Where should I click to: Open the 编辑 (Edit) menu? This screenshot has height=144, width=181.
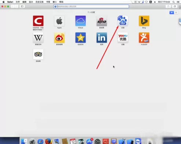[24, 2]
